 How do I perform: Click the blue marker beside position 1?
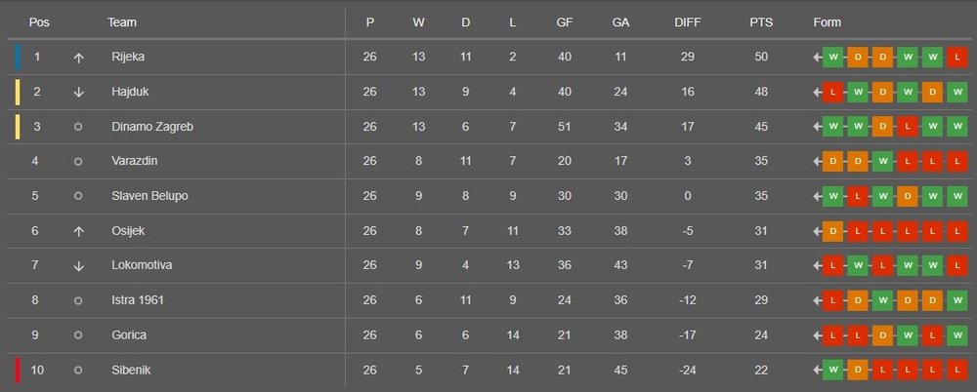[x=17, y=58]
